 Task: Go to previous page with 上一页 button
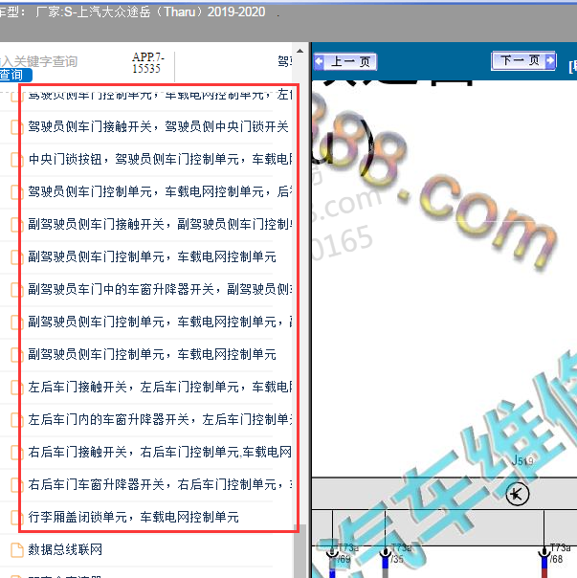tap(345, 61)
